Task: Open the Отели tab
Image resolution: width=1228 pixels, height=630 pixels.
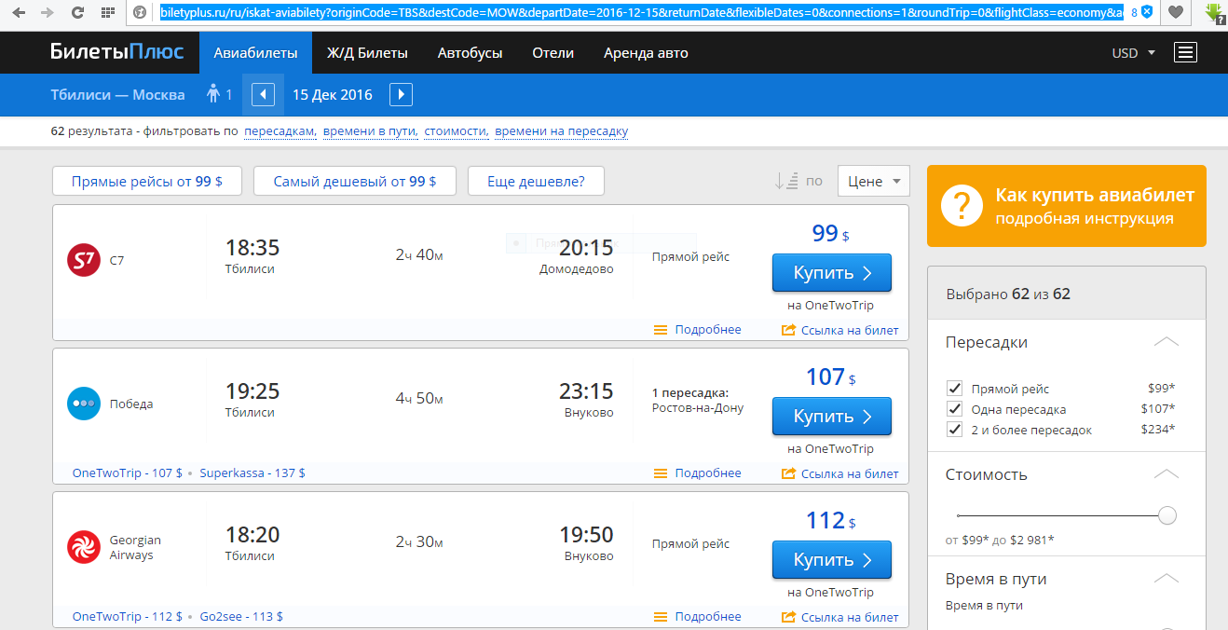Action: (553, 53)
